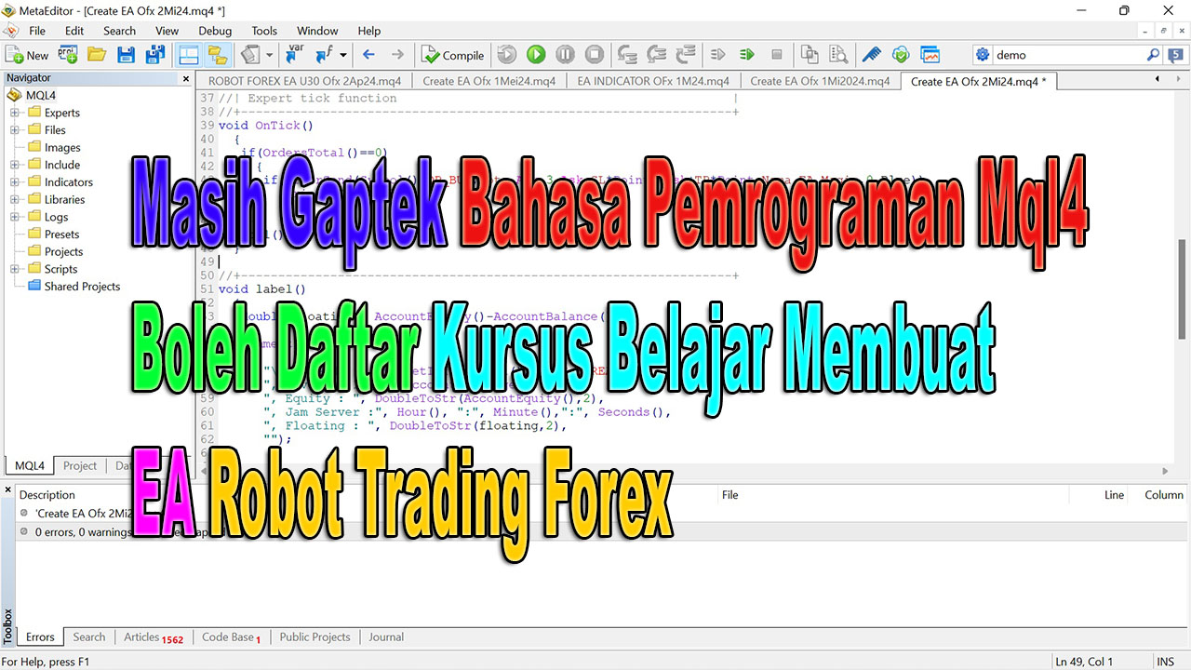Click the Step Into debug icon
Screen dimensions: 1191x670
pyautogui.click(x=627, y=55)
